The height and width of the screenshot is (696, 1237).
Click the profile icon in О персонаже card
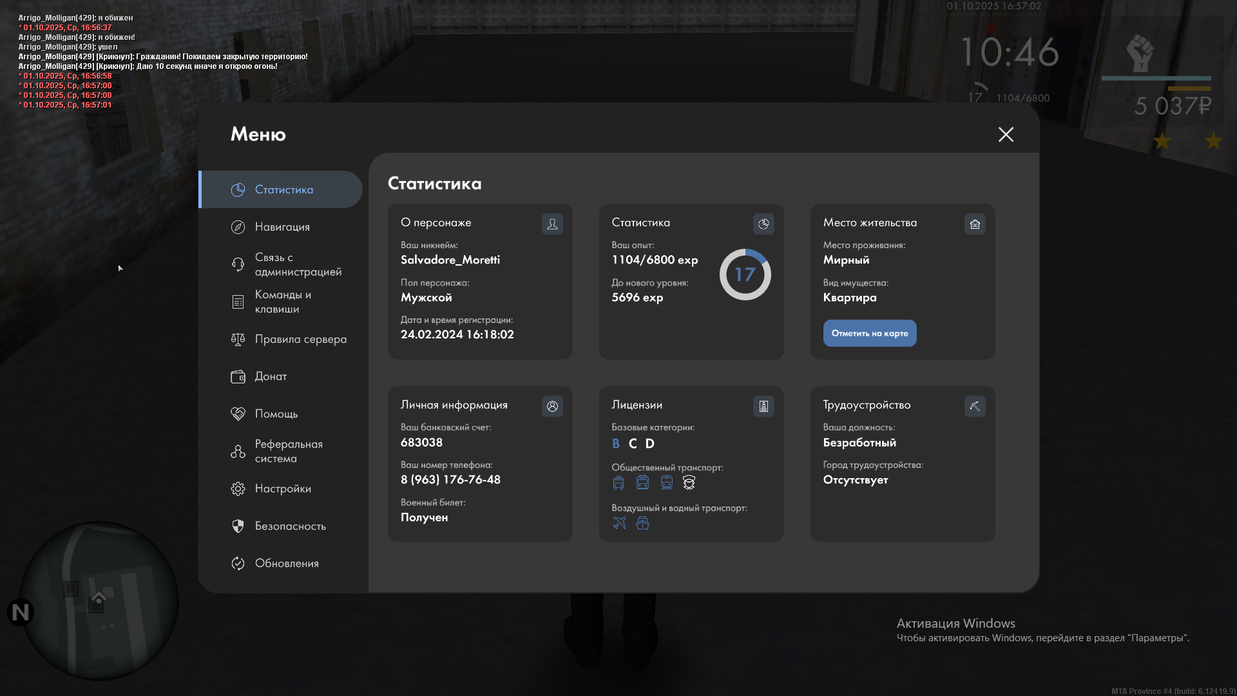(x=552, y=224)
